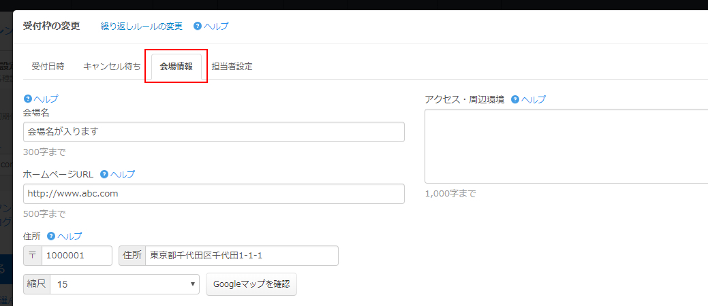Image resolution: width=708 pixels, height=306 pixels.
Task: Click the 〒 postal symbol prefix
Action: [x=33, y=256]
